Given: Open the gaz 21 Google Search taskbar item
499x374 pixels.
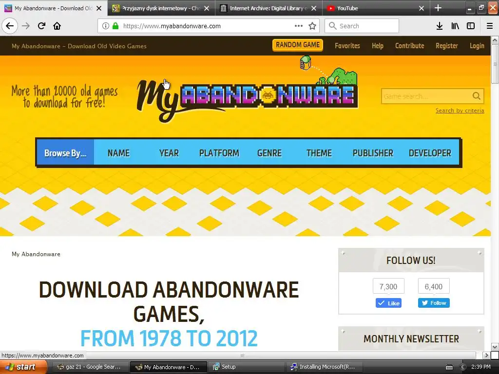Looking at the screenshot, I should [89, 367].
